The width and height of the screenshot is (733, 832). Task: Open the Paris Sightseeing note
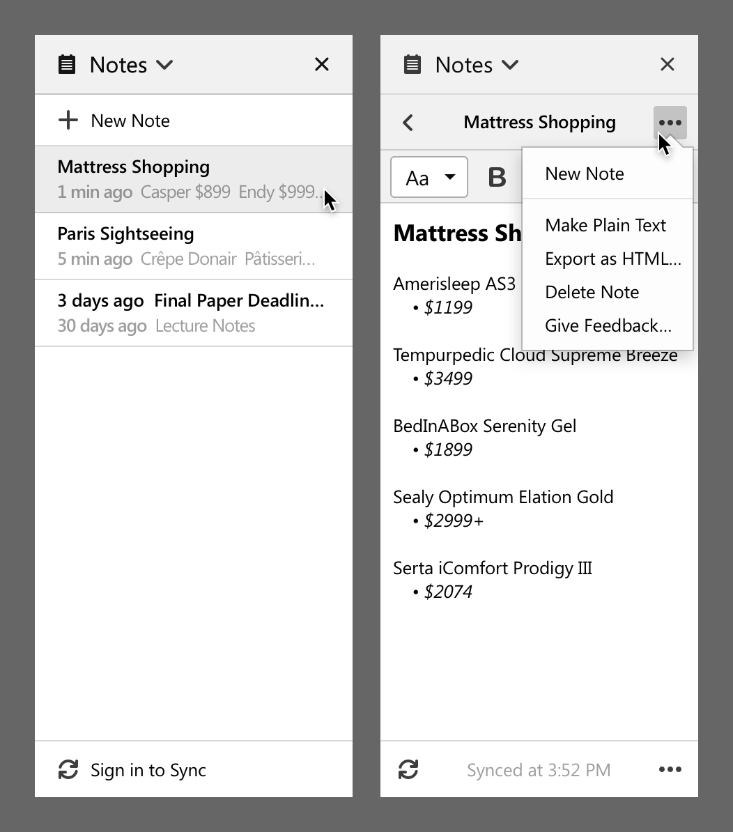pos(194,246)
